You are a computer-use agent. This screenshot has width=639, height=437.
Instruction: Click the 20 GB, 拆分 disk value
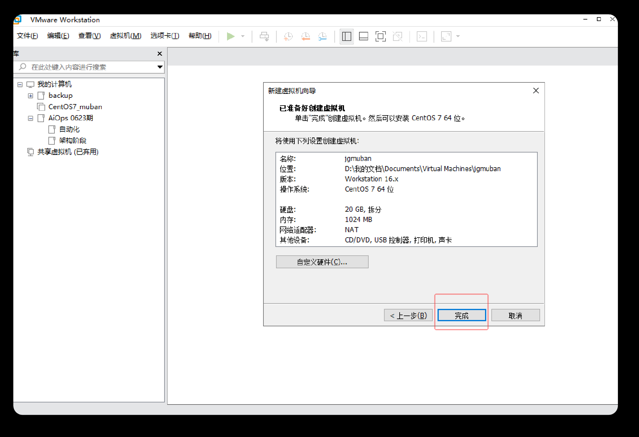(363, 209)
